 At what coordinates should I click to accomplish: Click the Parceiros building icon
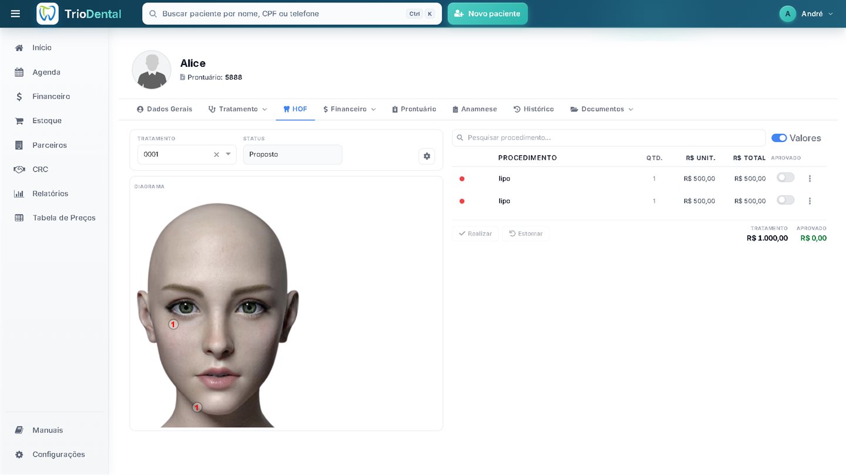click(x=19, y=145)
